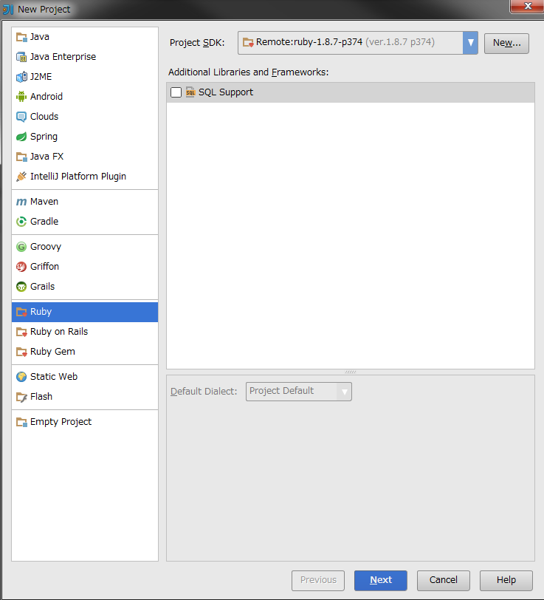
Task: Select the Java Enterprise label
Action: 63,57
